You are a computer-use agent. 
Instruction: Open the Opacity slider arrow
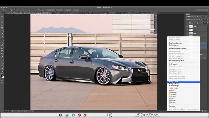click(x=208, y=20)
